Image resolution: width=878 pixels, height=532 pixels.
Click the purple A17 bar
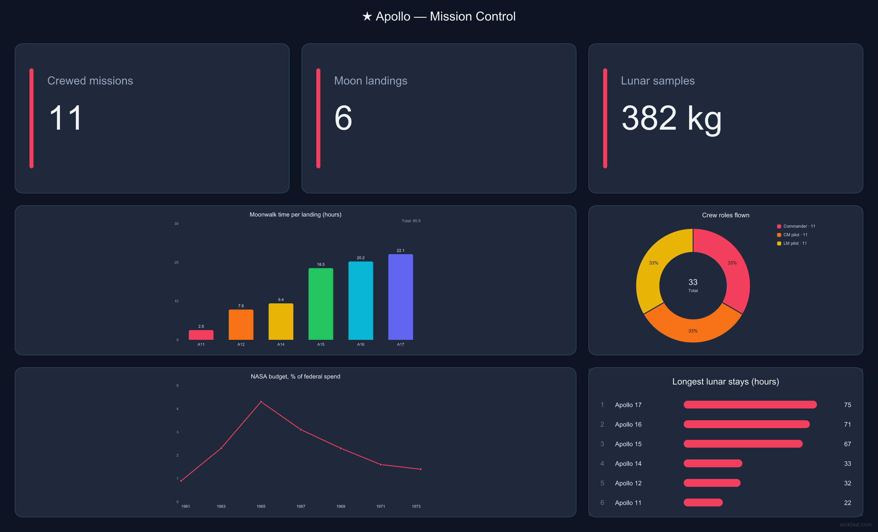click(x=401, y=297)
